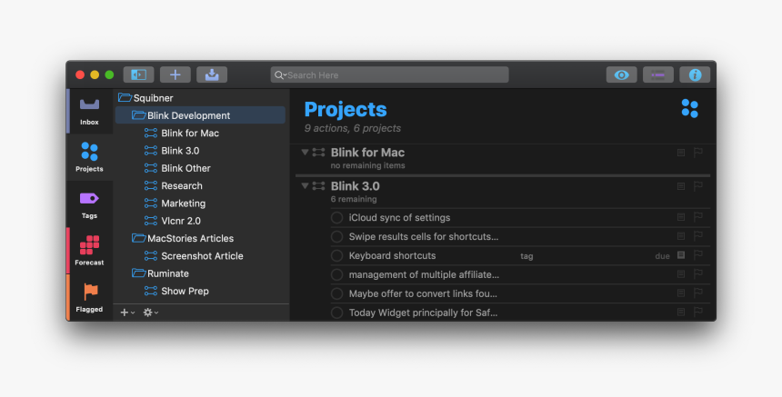Switch to the Forecast perspective tab
This screenshot has width=782, height=397.
pos(89,251)
